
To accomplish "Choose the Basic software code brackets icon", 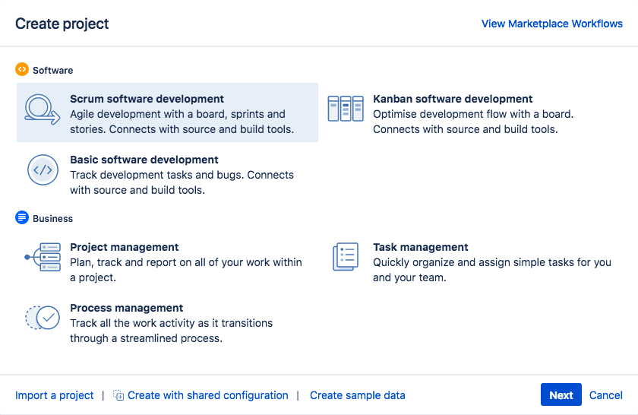I will [43, 169].
